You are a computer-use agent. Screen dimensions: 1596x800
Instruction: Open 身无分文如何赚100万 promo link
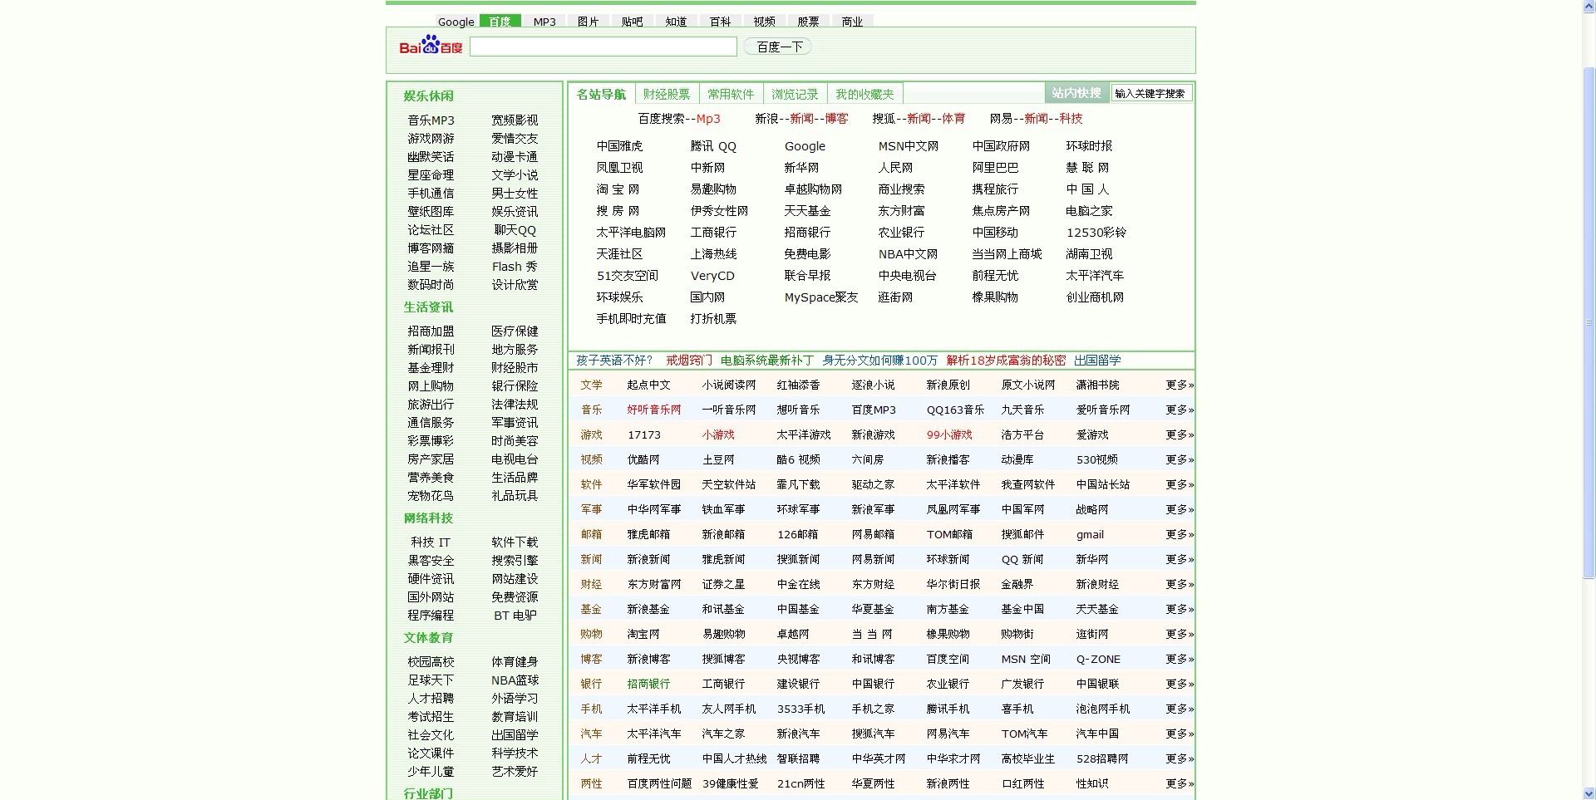click(879, 361)
